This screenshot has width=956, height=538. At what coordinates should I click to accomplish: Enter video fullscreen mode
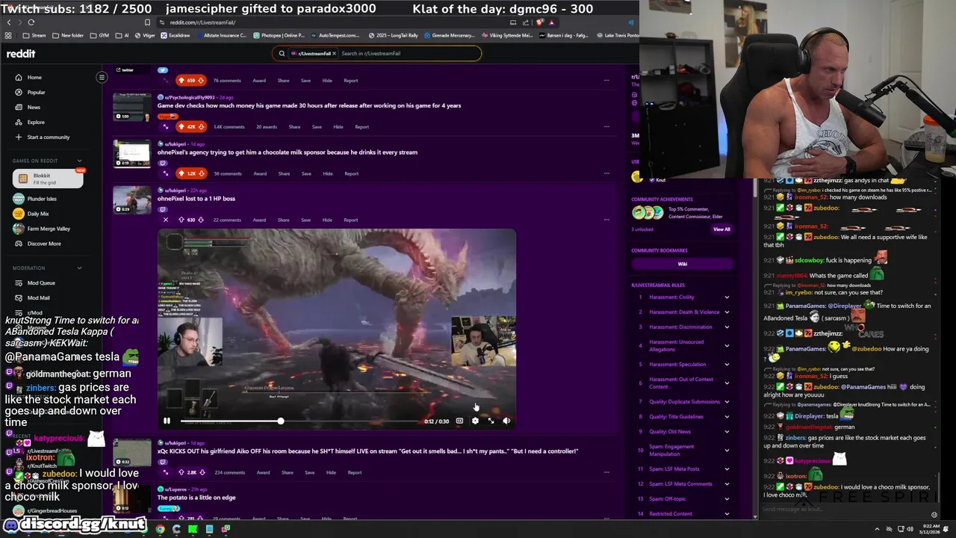[491, 421]
